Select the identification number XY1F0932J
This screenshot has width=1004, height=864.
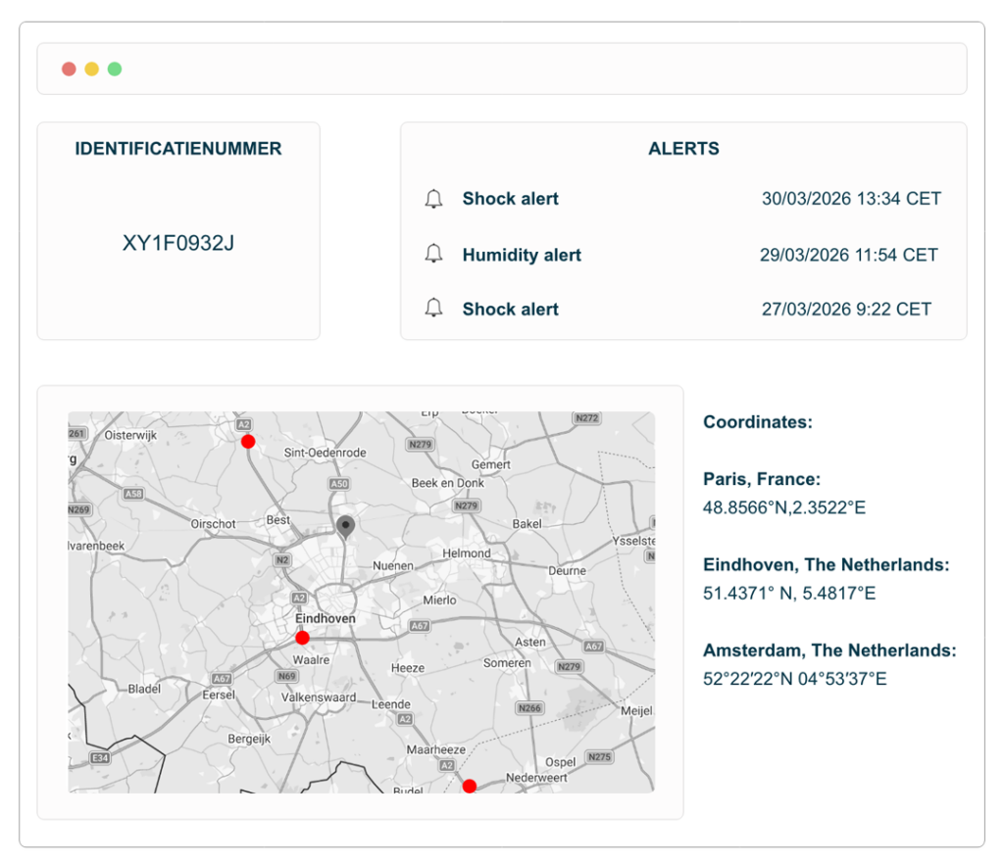tap(178, 243)
